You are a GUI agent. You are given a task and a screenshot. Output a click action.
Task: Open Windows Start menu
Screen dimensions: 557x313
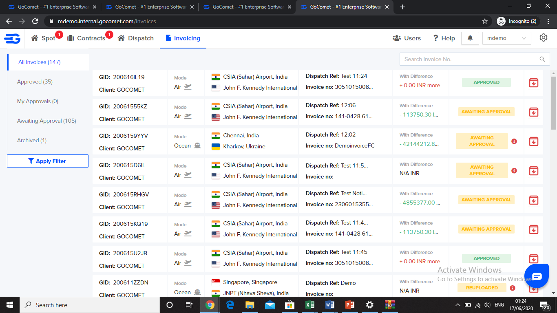pyautogui.click(x=10, y=305)
